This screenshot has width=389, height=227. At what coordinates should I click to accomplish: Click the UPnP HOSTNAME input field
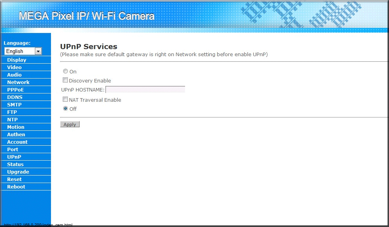145,90
